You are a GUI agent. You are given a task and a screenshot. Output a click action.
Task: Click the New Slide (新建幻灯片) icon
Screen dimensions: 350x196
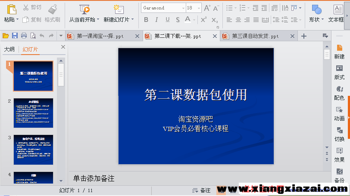pyautogui.click(x=119, y=9)
